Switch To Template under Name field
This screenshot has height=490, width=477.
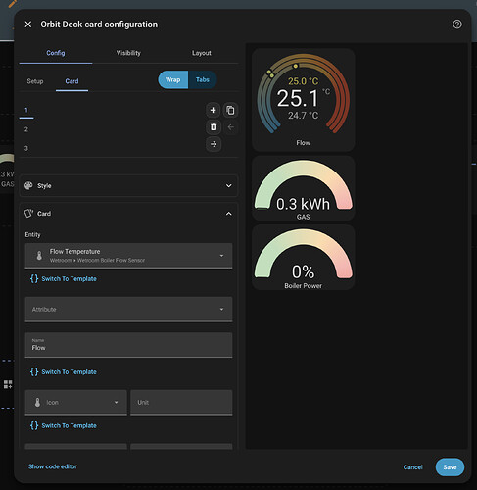69,372
